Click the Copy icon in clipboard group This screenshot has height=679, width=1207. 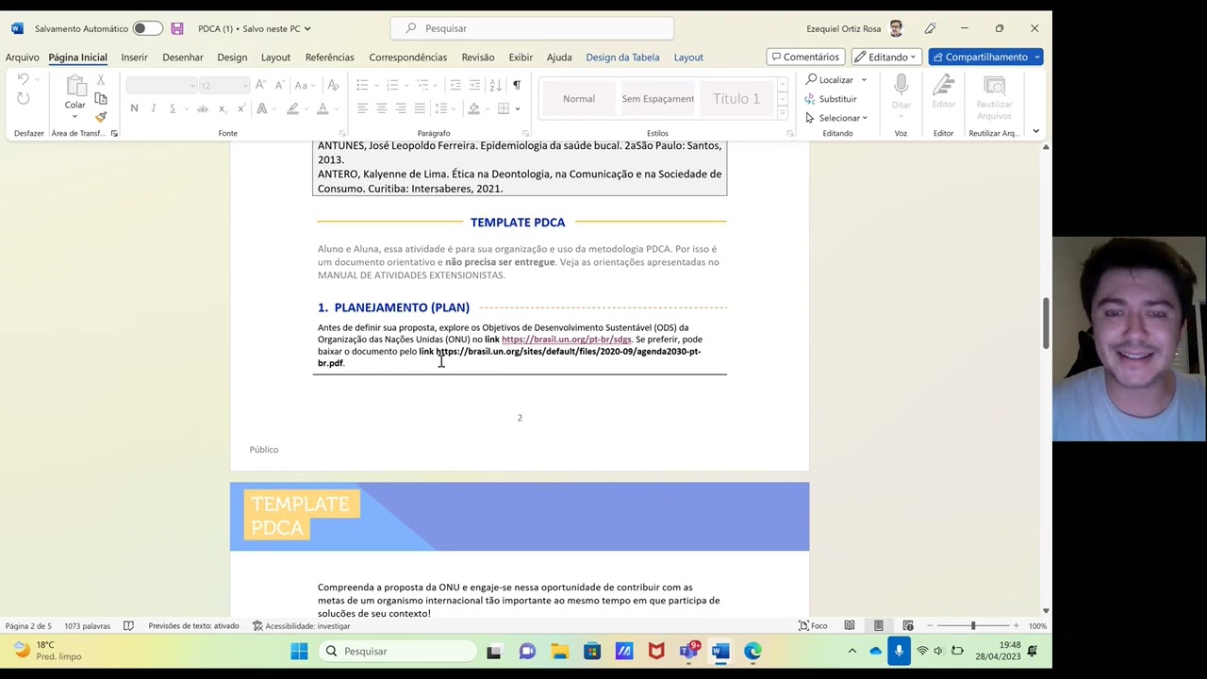click(101, 98)
